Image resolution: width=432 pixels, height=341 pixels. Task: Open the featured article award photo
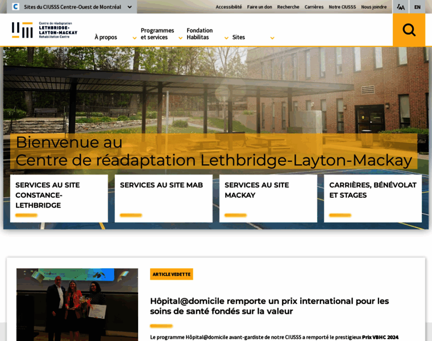click(x=77, y=304)
